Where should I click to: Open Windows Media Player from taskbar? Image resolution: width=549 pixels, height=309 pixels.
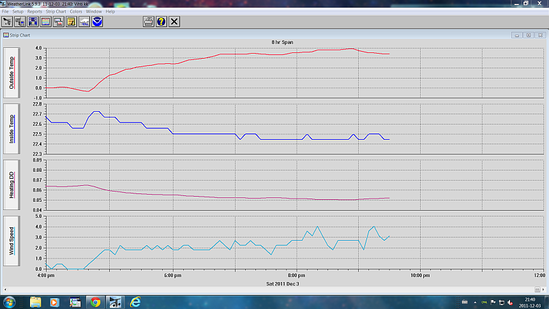(54, 302)
